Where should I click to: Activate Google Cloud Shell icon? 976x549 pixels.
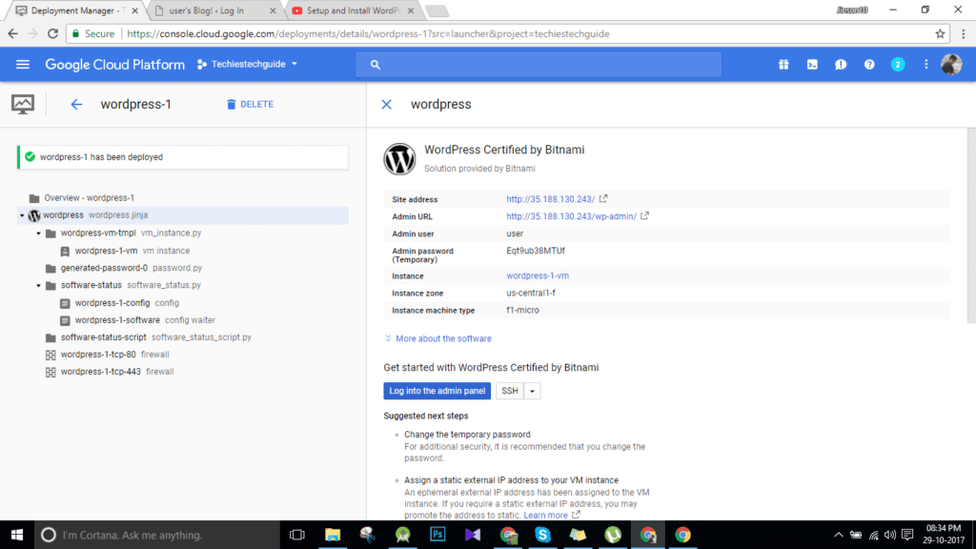click(812, 64)
